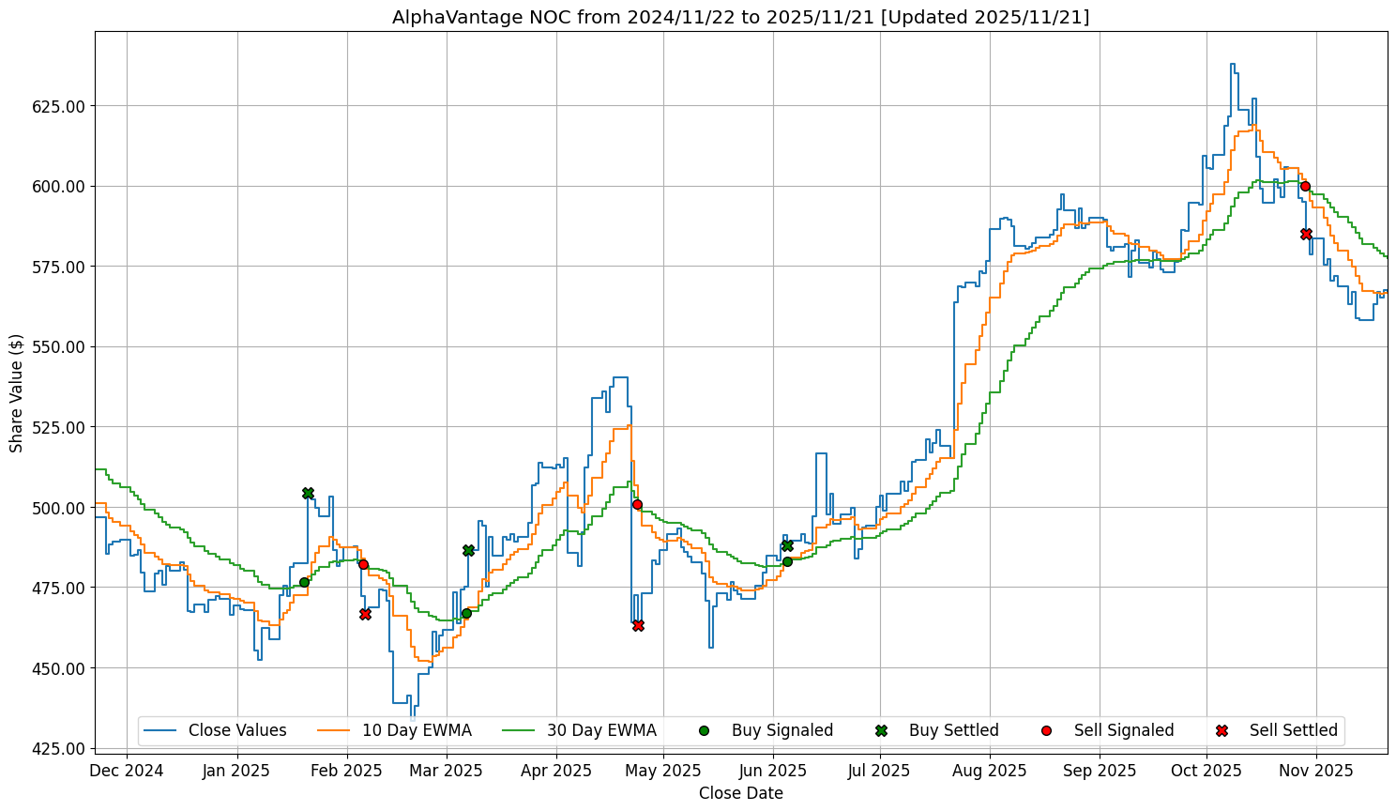Click the Close Date x-axis label
Screen dimensions: 1396x811
point(740,793)
